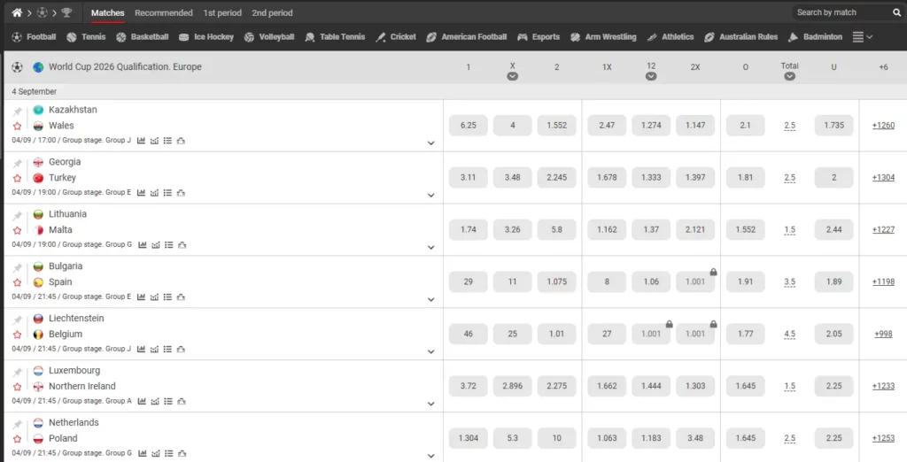907x462 pixels.
Task: Click the Search by match field
Action: point(840,12)
